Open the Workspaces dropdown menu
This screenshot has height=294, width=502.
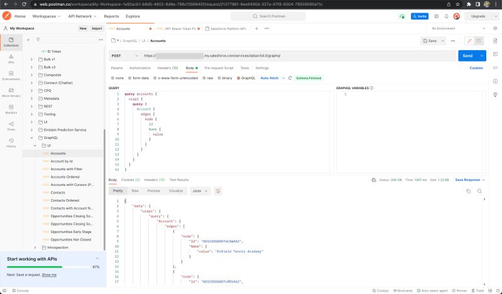coord(46,16)
